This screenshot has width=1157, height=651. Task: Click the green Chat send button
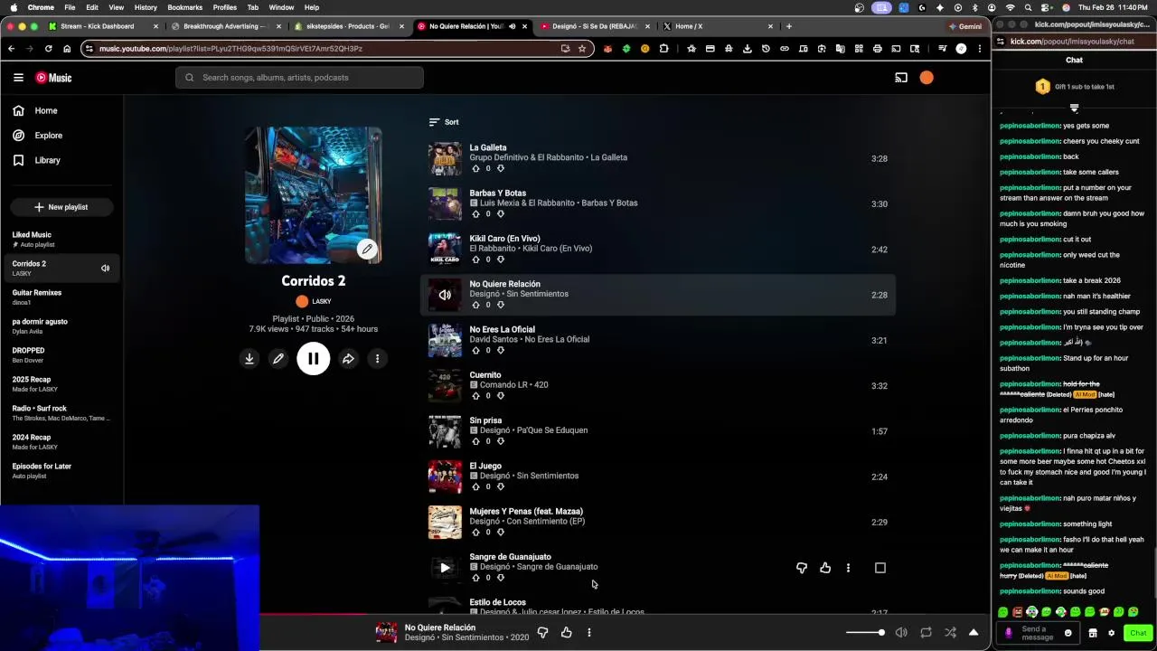point(1138,633)
